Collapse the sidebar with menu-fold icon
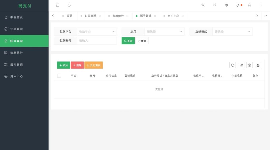270x150 pixels. click(x=57, y=5)
